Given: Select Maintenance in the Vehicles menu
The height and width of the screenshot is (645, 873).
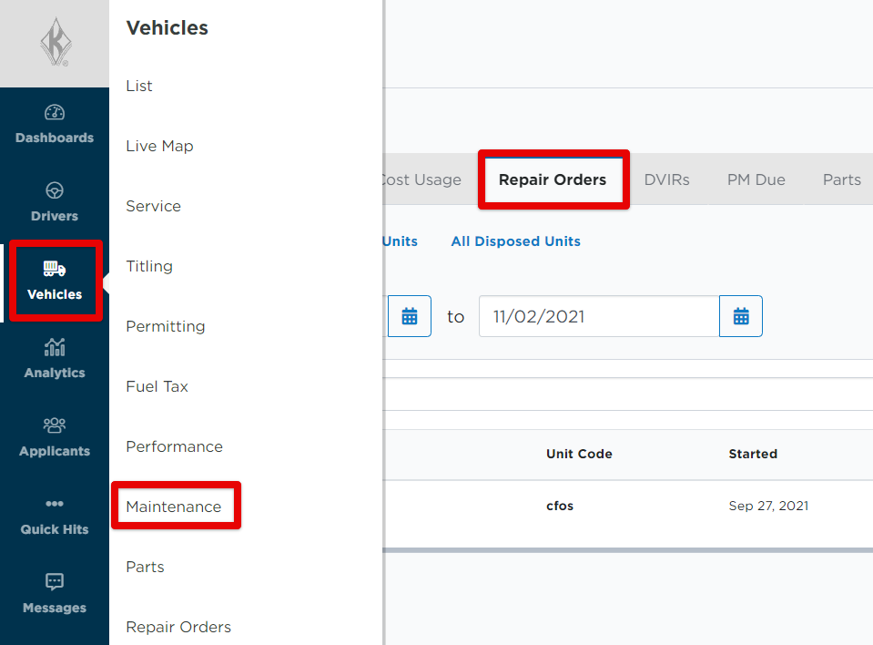Looking at the screenshot, I should 174,507.
